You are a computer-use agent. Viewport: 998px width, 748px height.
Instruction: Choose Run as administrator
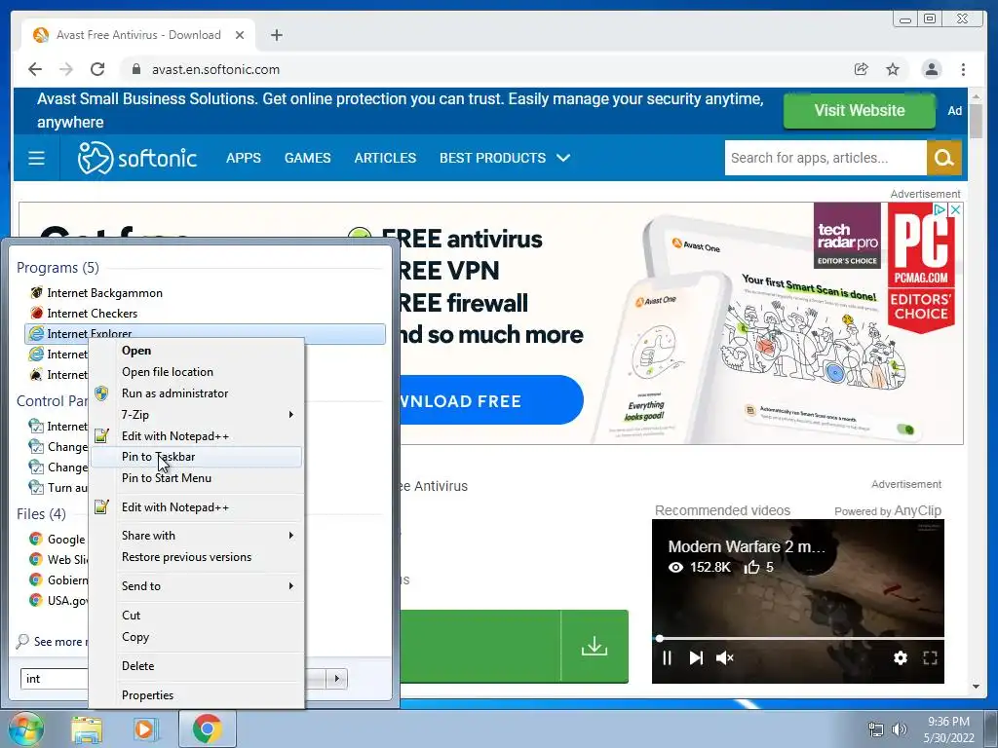click(196, 393)
